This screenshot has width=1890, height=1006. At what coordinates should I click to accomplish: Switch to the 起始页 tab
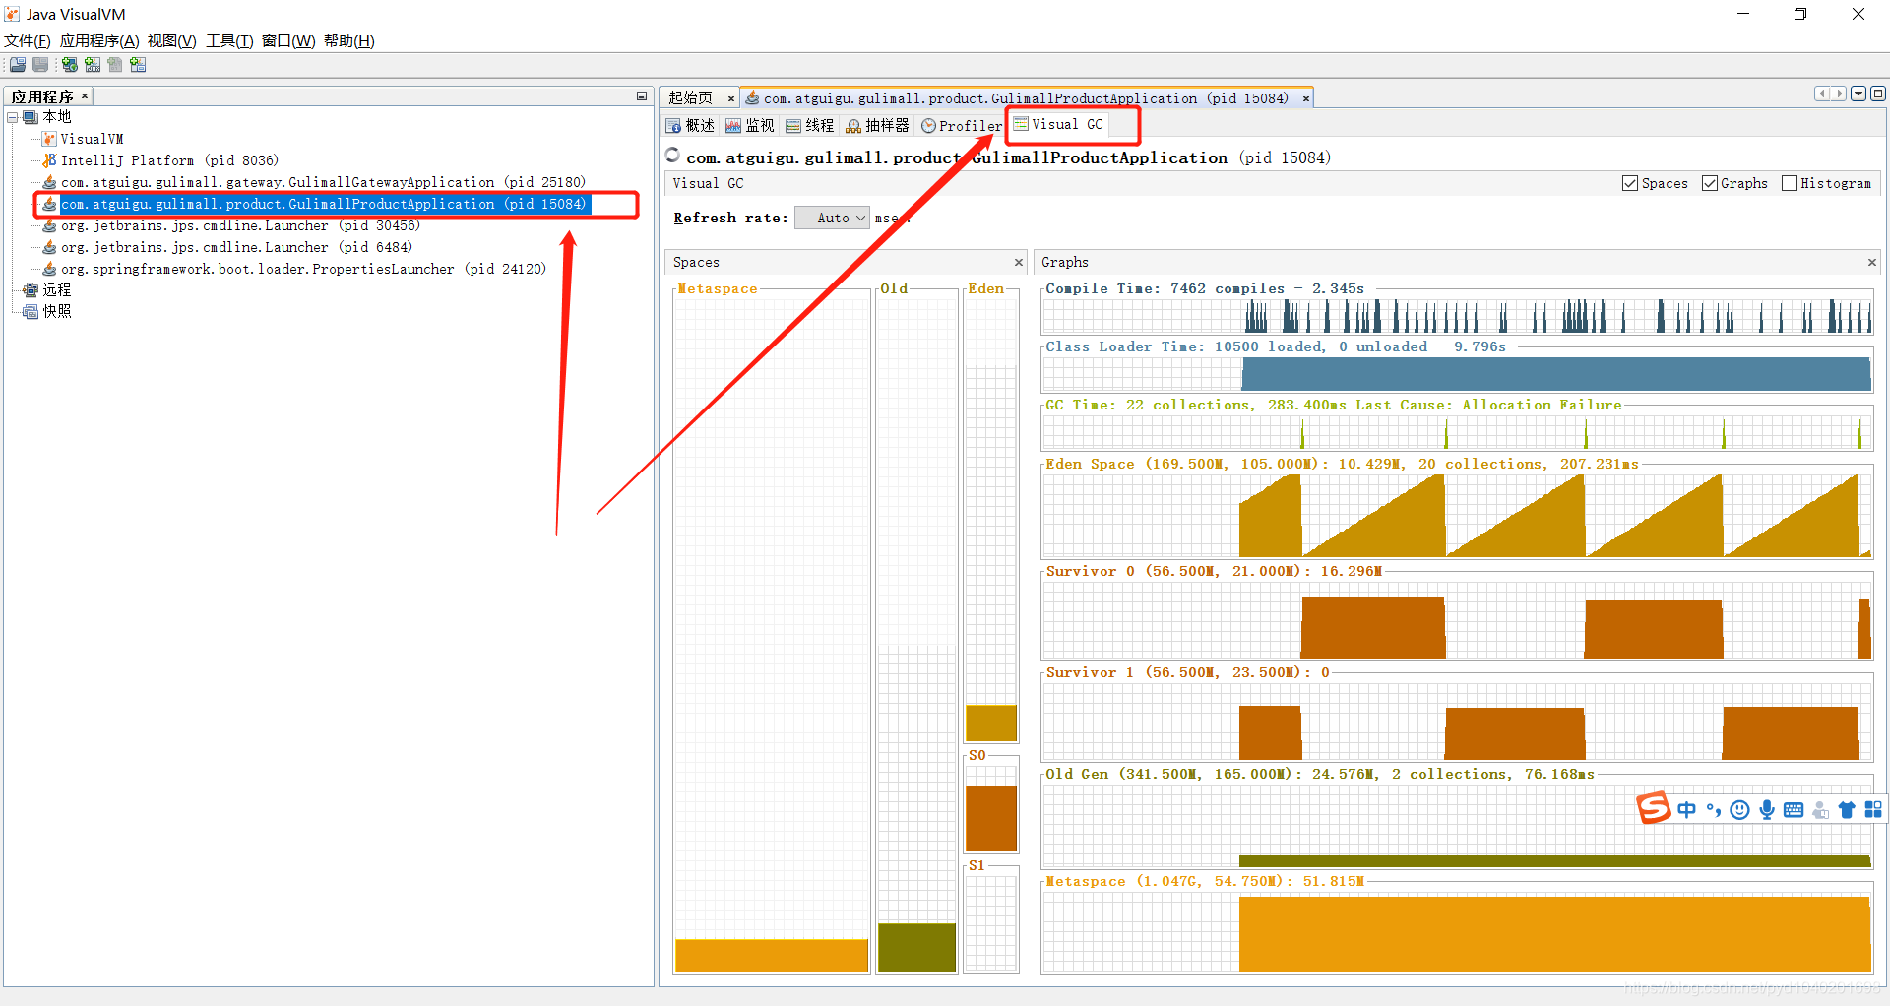tap(690, 98)
